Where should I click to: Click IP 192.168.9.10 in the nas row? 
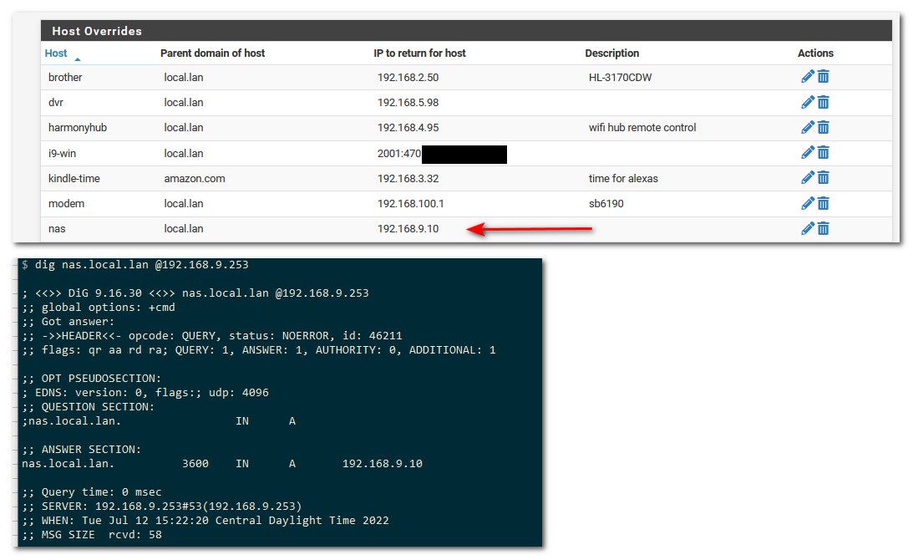408,228
